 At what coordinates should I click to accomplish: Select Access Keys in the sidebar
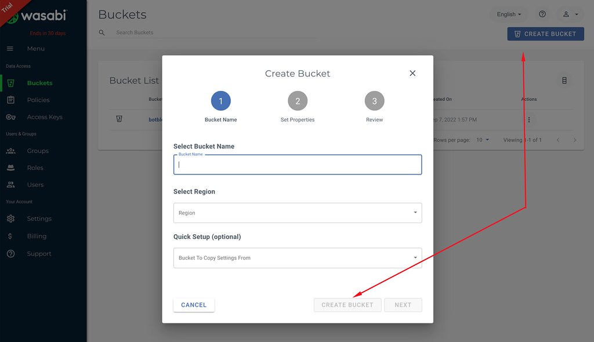click(x=45, y=117)
